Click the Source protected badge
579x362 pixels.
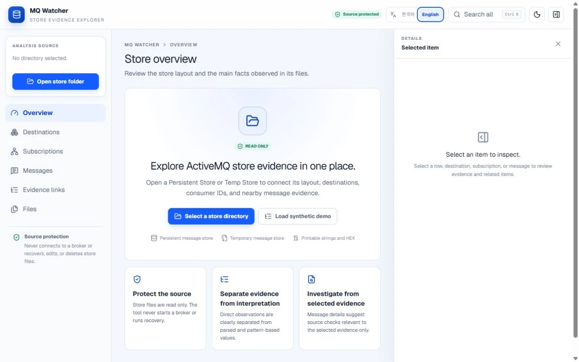click(357, 14)
